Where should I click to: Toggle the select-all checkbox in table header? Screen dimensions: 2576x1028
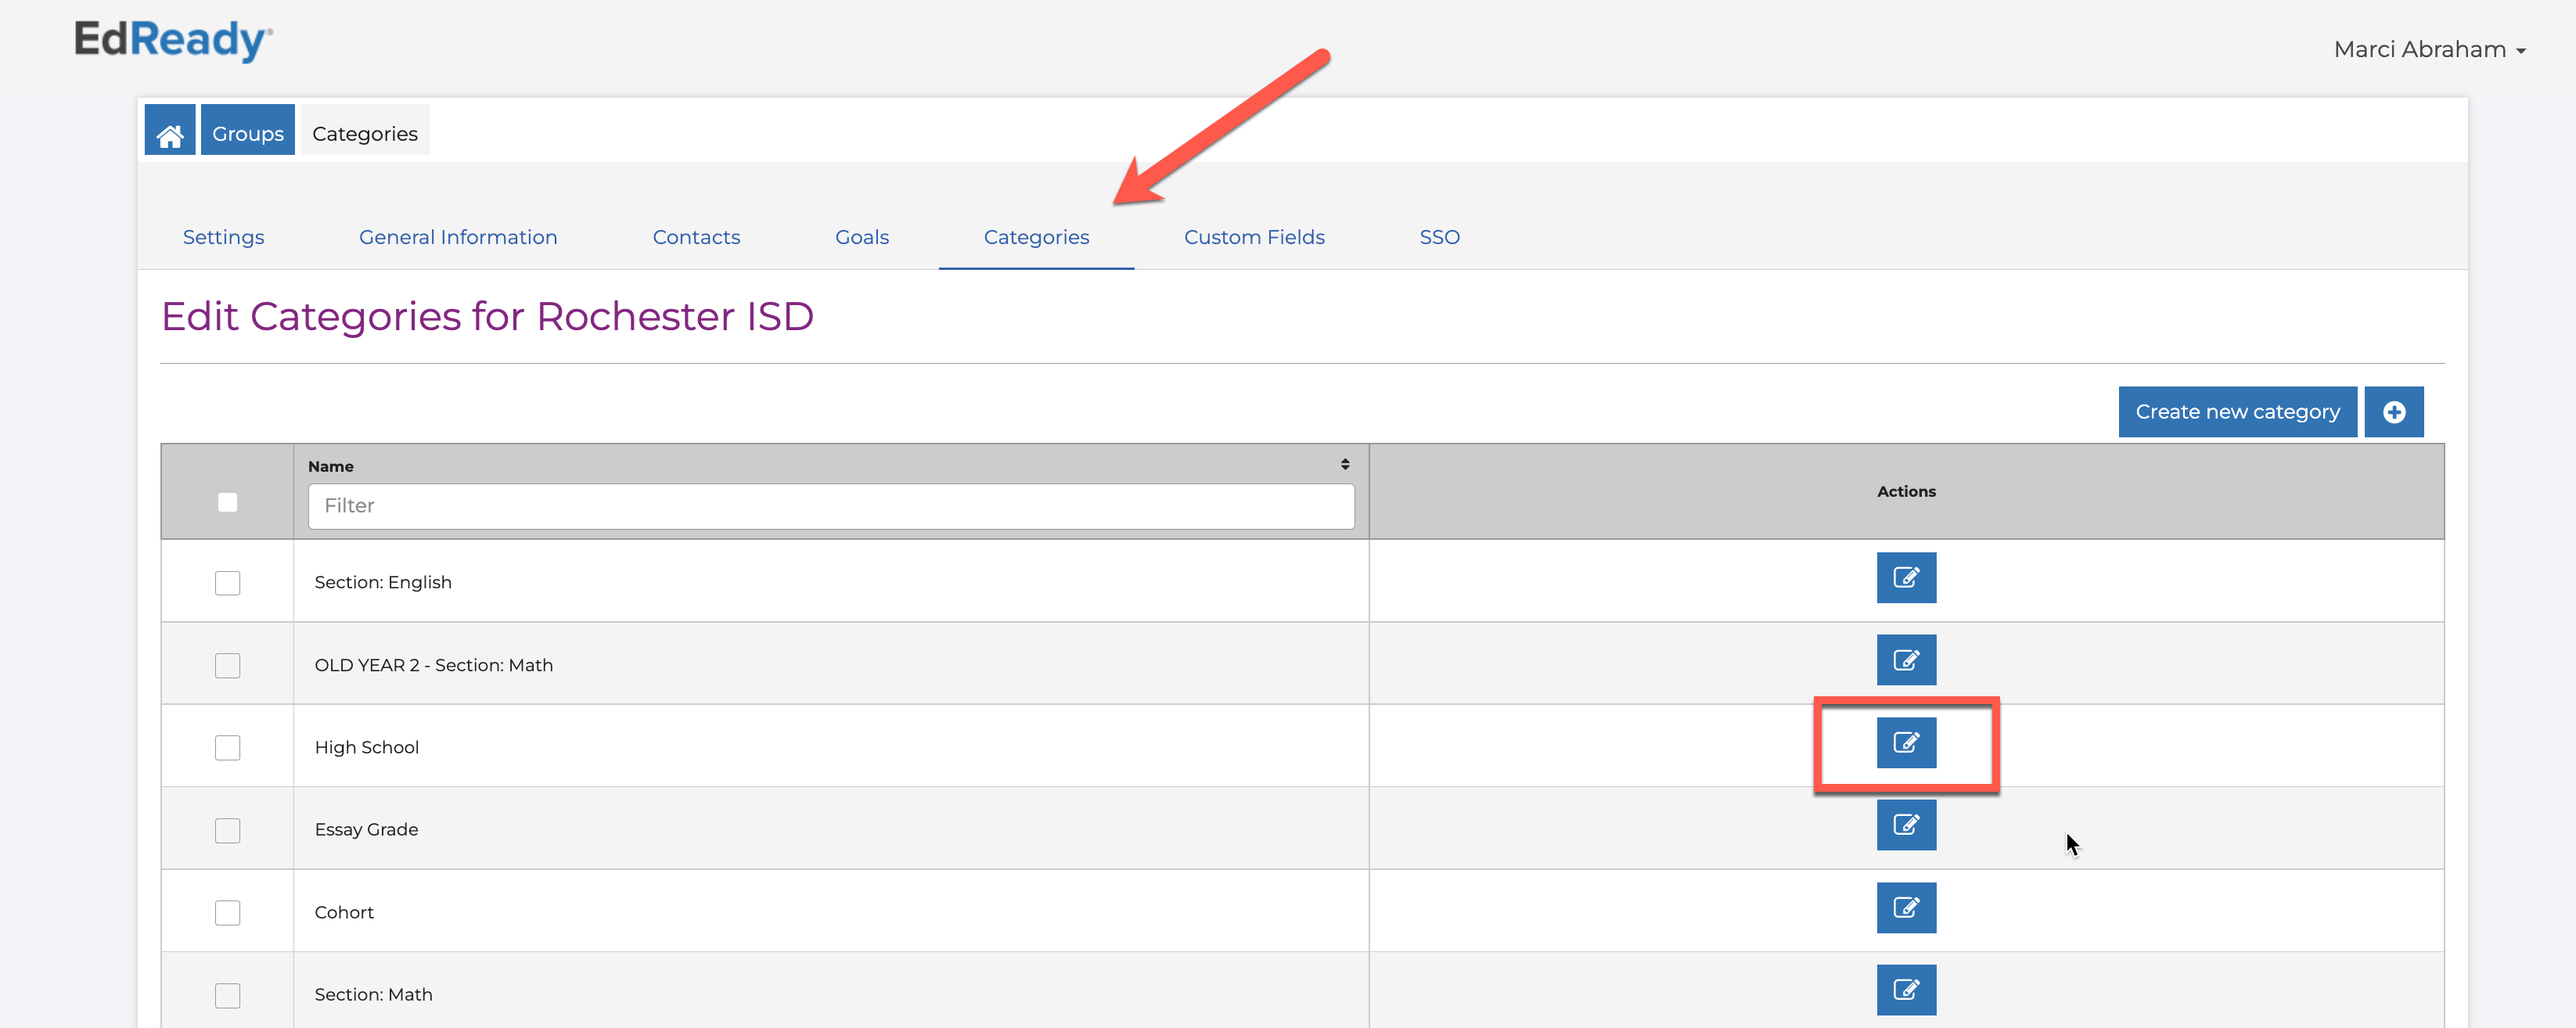click(228, 502)
